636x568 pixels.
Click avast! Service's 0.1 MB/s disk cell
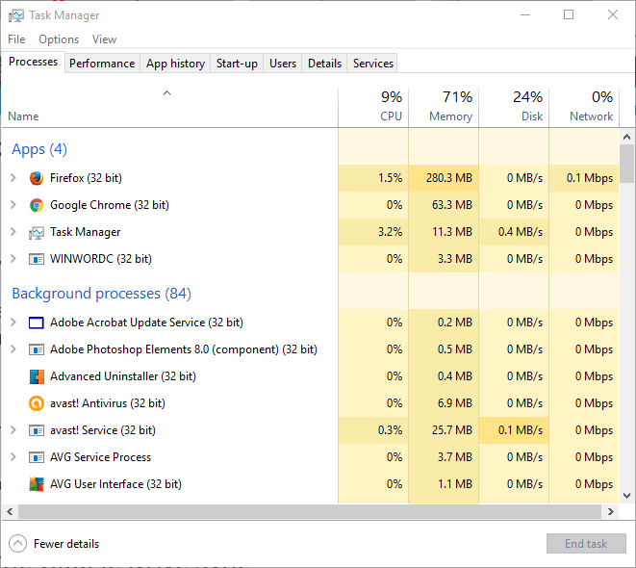[x=514, y=430]
